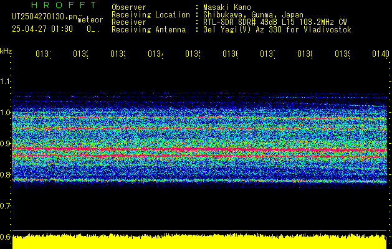
Task: Click the 1.1 kHz axis label
Action: coord(5,82)
